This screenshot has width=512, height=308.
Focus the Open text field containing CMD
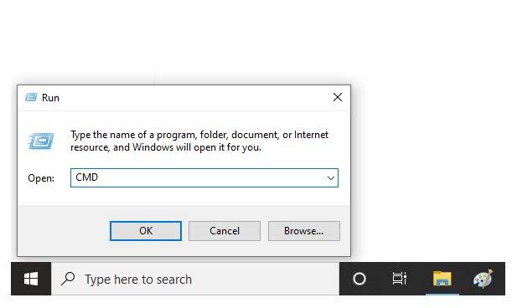tap(204, 177)
